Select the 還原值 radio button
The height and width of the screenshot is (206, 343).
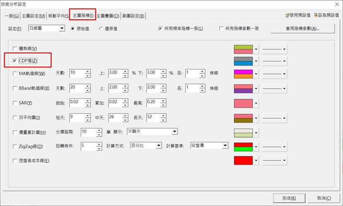point(101,29)
